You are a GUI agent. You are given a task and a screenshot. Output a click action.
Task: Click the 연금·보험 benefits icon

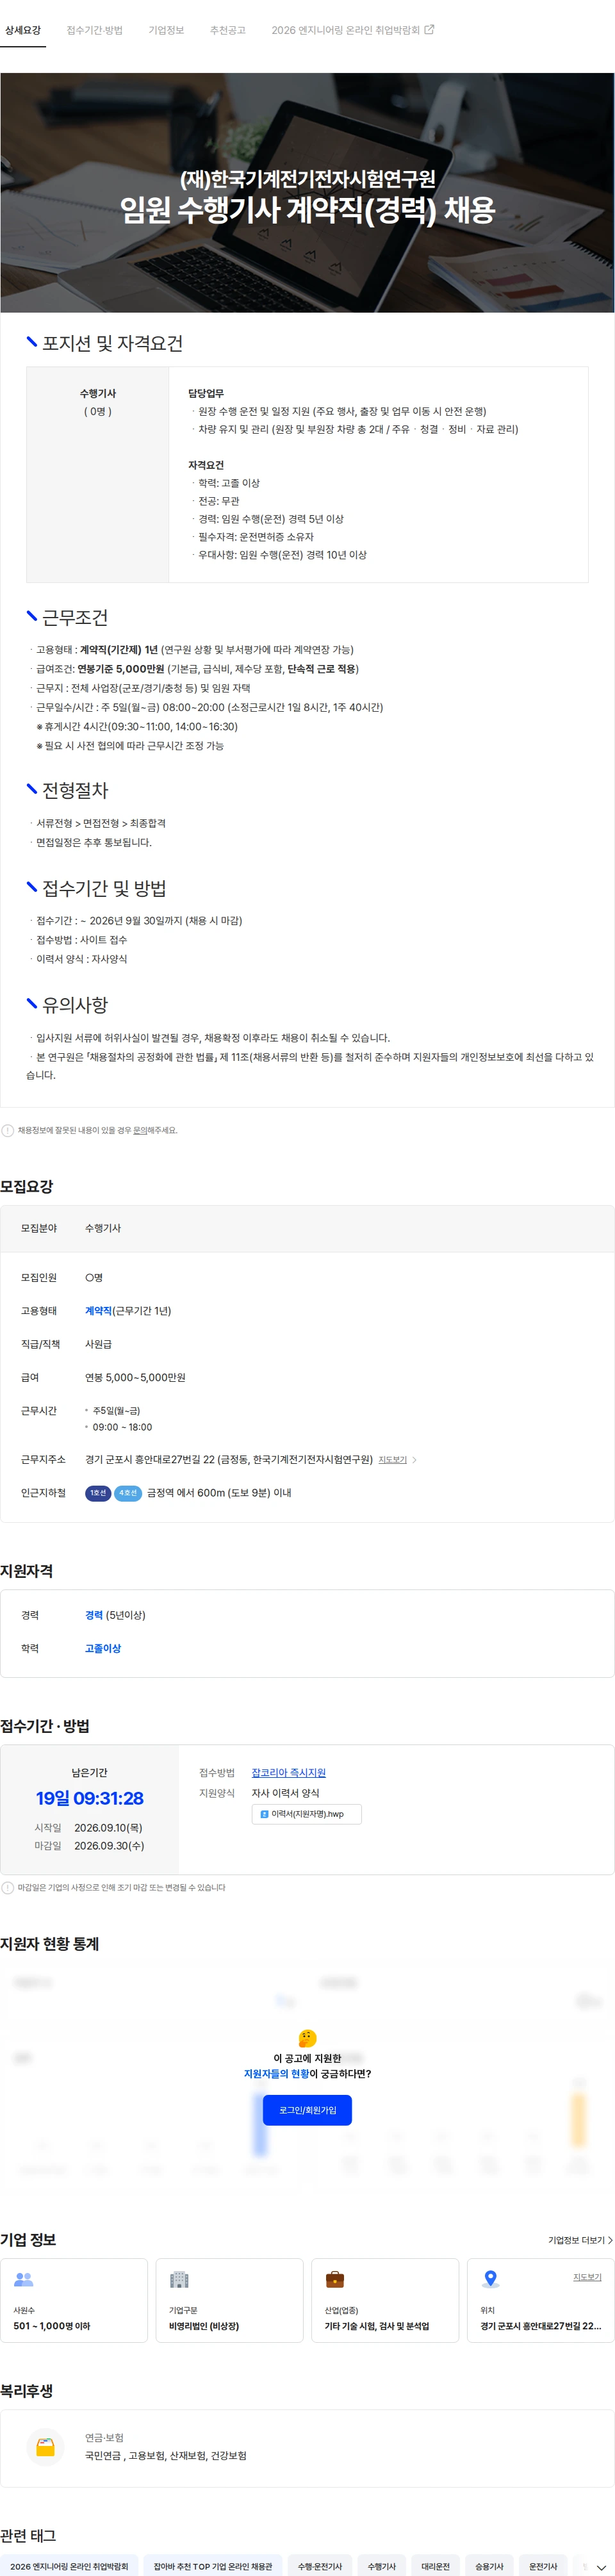pyautogui.click(x=45, y=2446)
